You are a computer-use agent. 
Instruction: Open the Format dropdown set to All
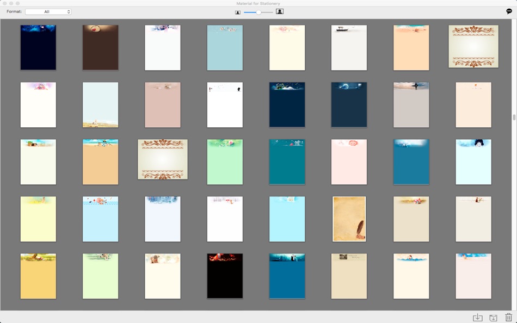(x=48, y=11)
